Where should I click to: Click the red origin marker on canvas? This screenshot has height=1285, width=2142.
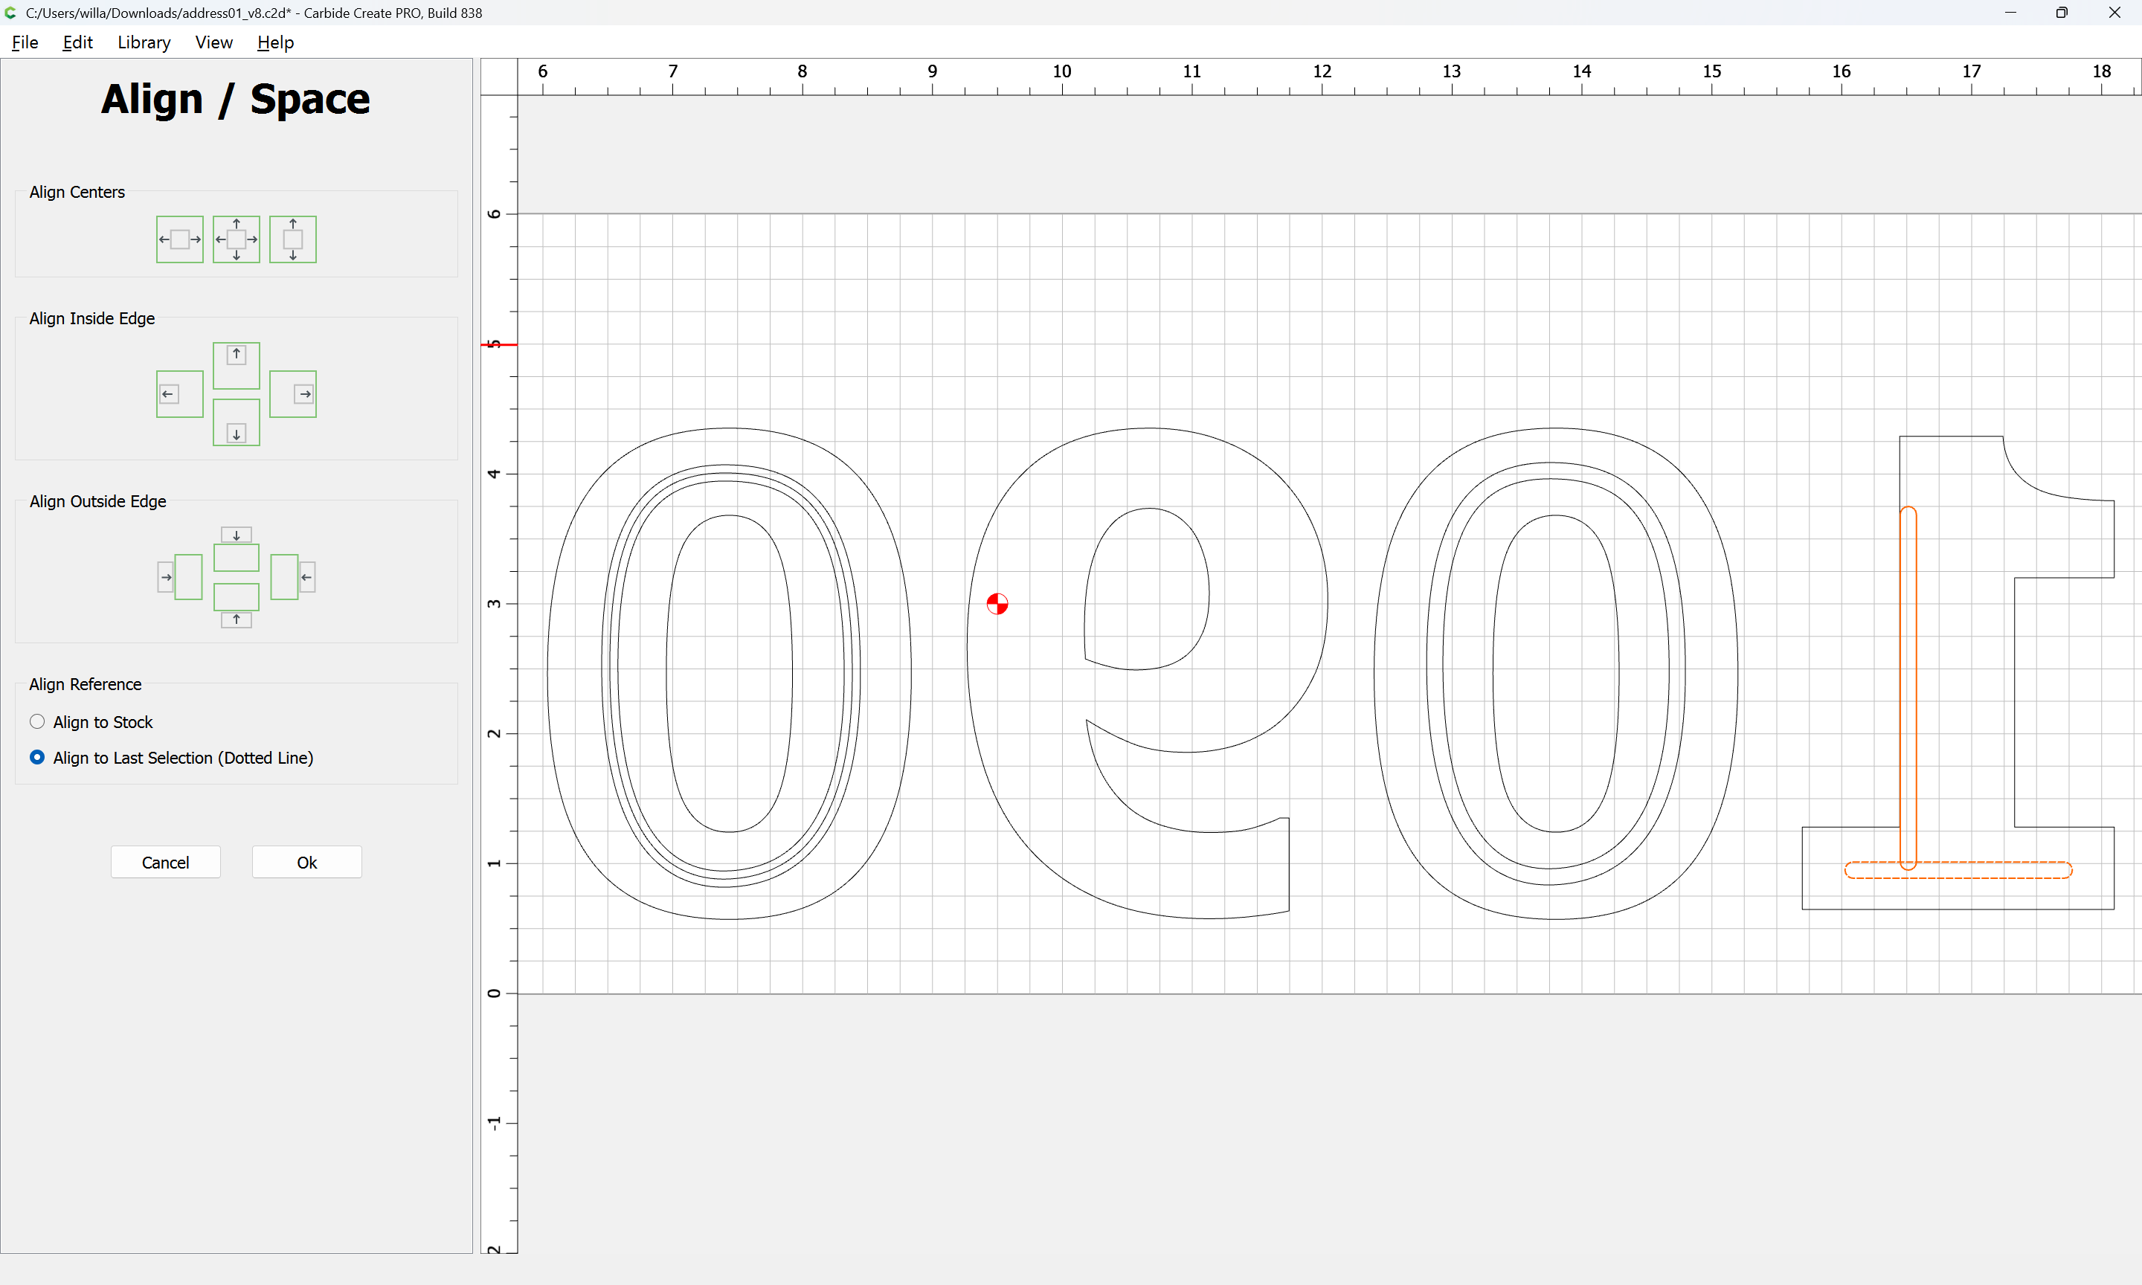[997, 604]
